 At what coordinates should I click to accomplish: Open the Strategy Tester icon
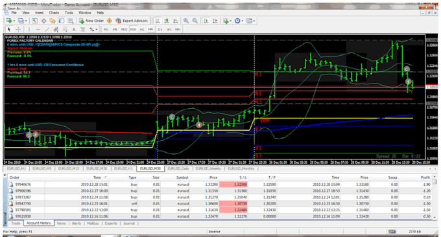(x=71, y=21)
